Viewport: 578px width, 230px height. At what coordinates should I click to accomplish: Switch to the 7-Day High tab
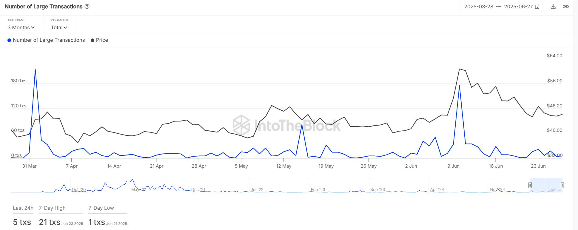pyautogui.click(x=52, y=208)
